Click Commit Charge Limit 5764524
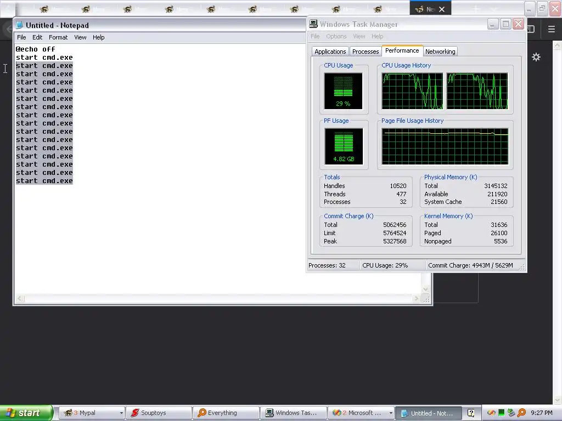The image size is (562, 421). click(394, 233)
